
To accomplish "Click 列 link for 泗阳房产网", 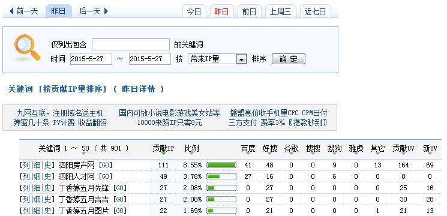I will pos(26,165).
